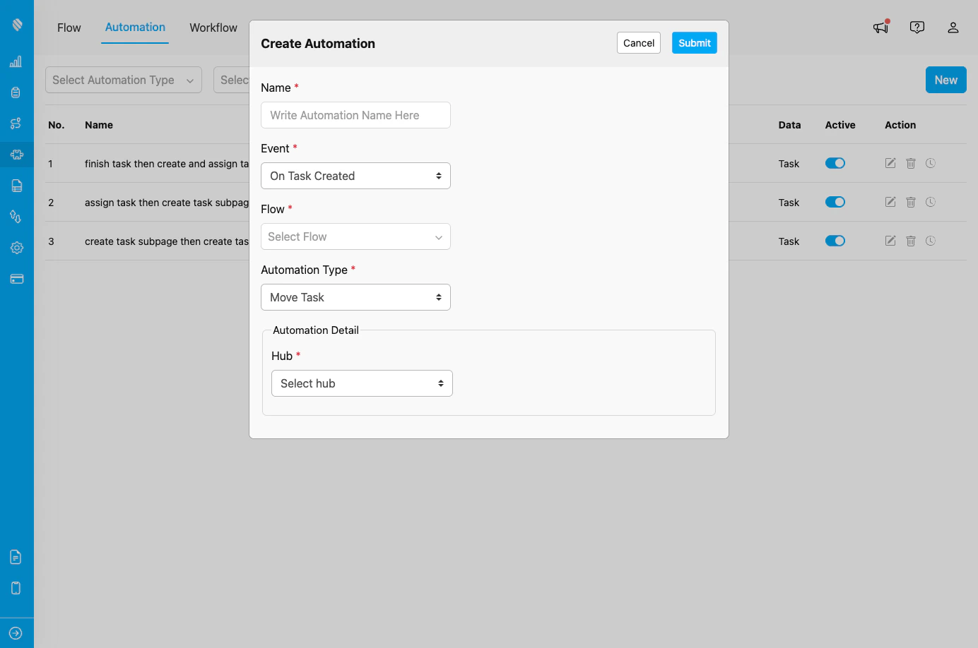Click the automation Name input field

[355, 115]
